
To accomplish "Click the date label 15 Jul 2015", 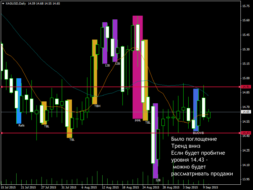I will click(x=8, y=187).
